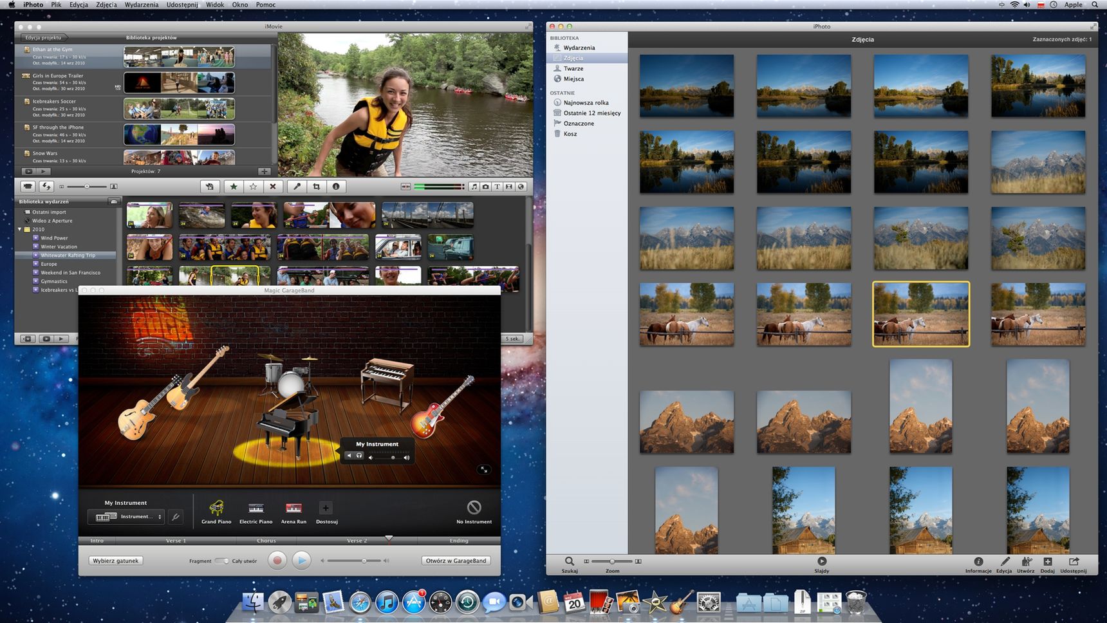Image resolution: width=1107 pixels, height=623 pixels.
Task: Click the wrench tuning button beside My Instrument
Action: (175, 517)
